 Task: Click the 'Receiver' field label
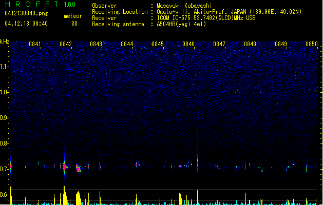pyautogui.click(x=104, y=18)
